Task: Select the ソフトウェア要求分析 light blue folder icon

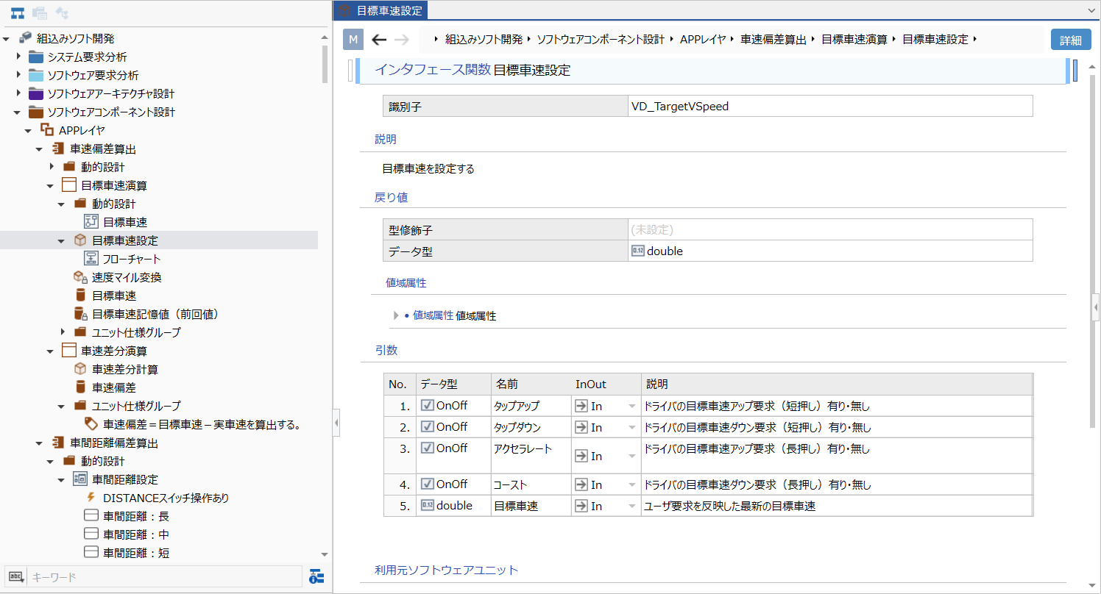Action: (36, 75)
